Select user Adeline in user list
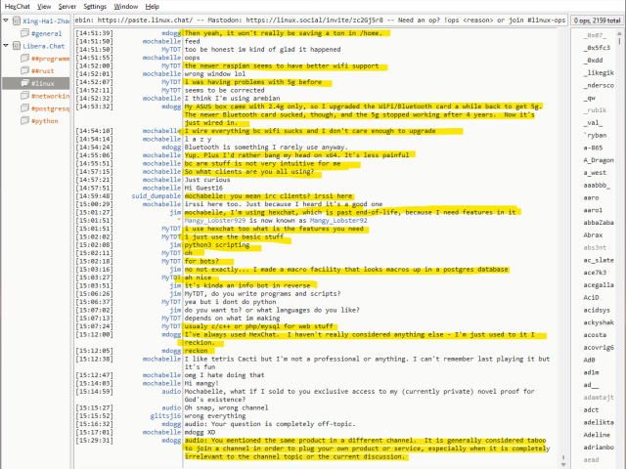 pos(596,435)
